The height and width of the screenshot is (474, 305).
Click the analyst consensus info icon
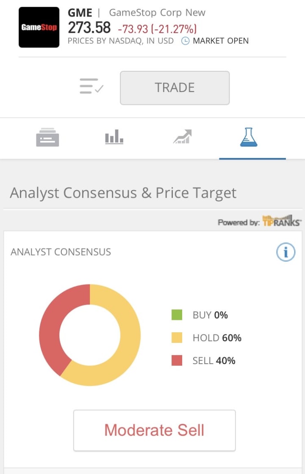point(286,253)
